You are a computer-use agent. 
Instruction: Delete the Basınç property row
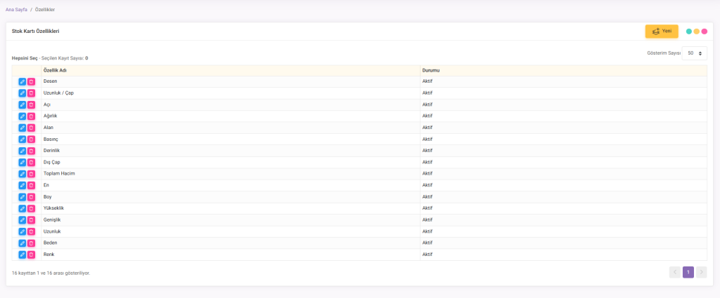click(31, 140)
